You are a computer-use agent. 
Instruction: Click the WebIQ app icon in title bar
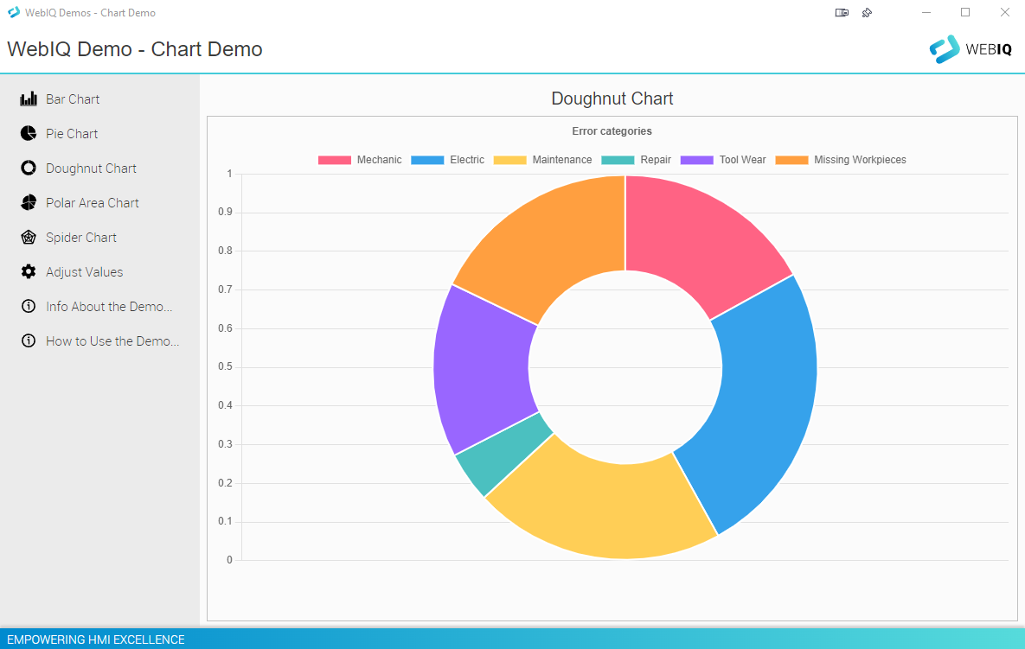tap(14, 12)
